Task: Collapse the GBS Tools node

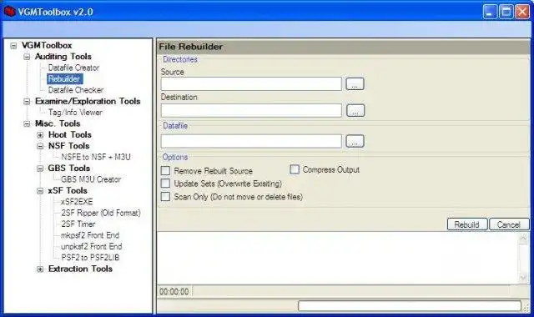Action: 40,169
